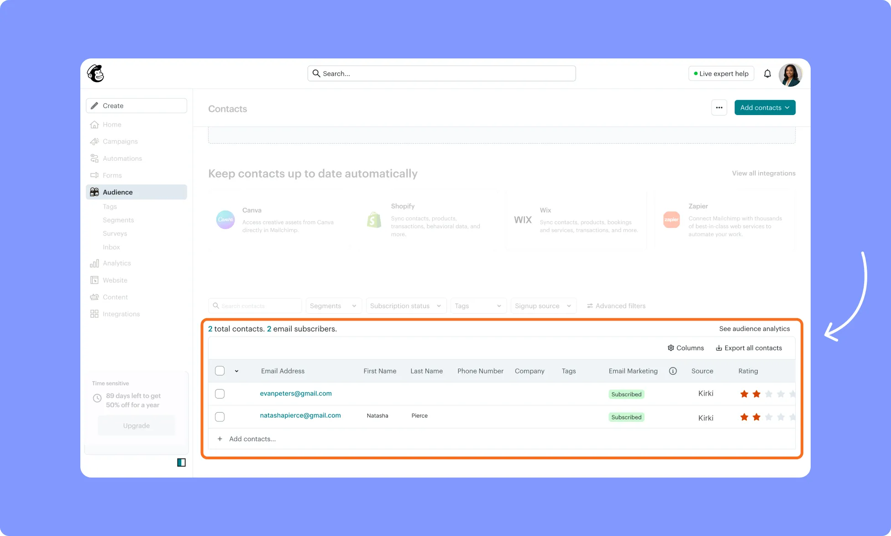Click the Shopify bag logo

[374, 220]
